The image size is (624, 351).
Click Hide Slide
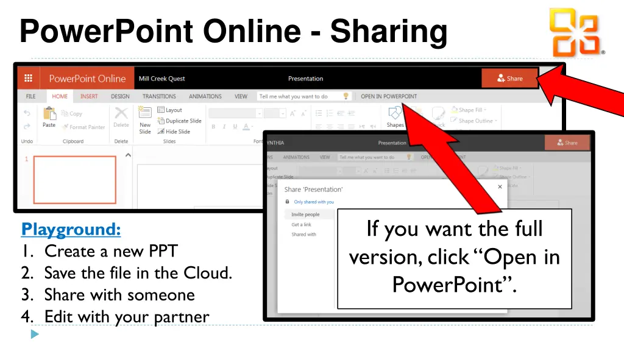click(x=174, y=132)
